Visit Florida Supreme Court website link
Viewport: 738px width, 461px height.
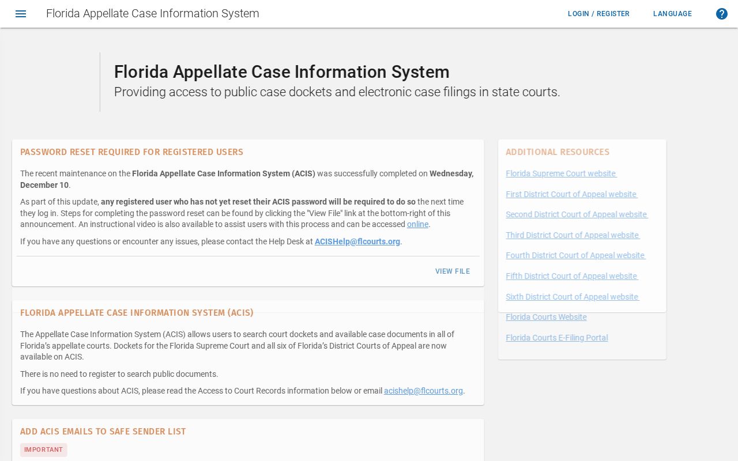pos(561,173)
